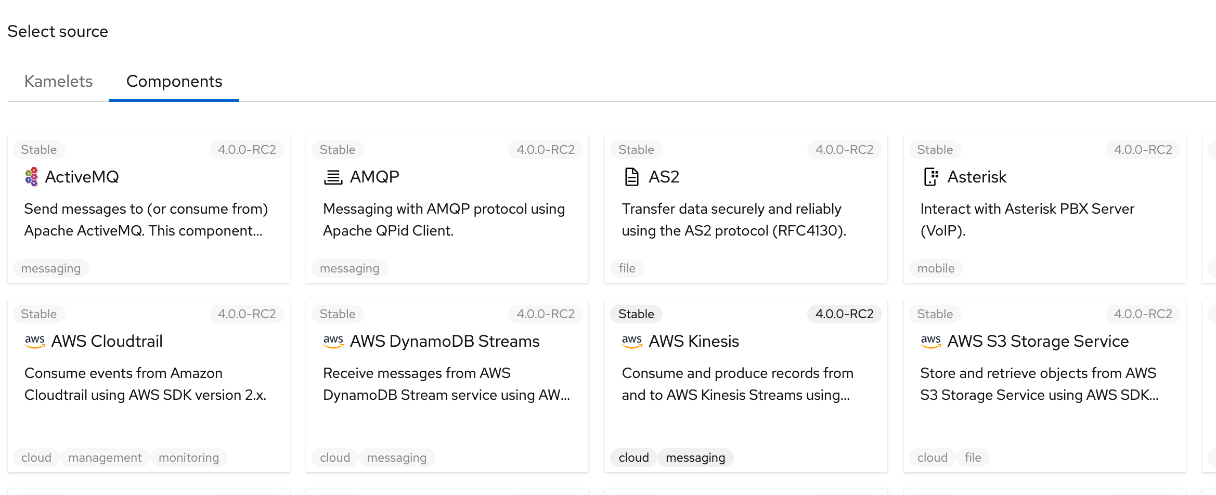This screenshot has height=495, width=1216.
Task: Choose the AWS Kinesis component title
Action: (694, 341)
